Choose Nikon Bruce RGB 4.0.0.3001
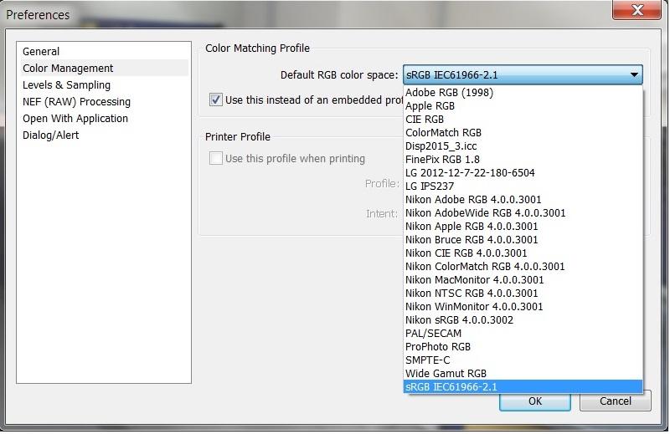 (x=523, y=239)
